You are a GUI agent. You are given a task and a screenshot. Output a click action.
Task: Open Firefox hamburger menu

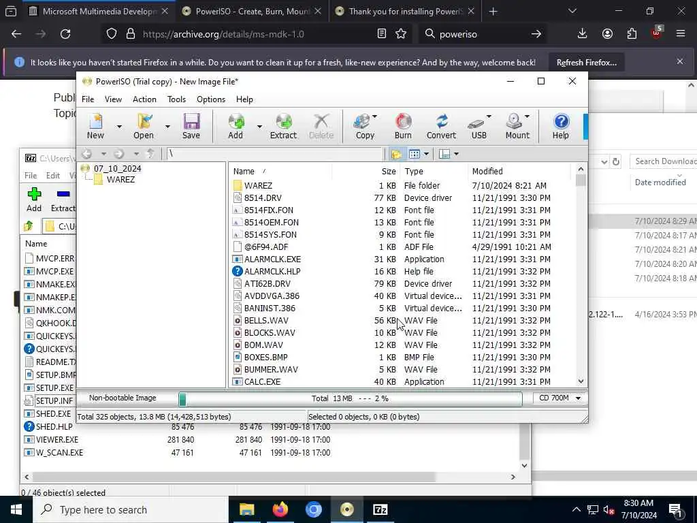681,34
